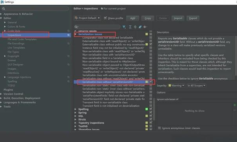Toggle the Share profile checkbox
Screen dimensions: 237x142
(105, 18)
